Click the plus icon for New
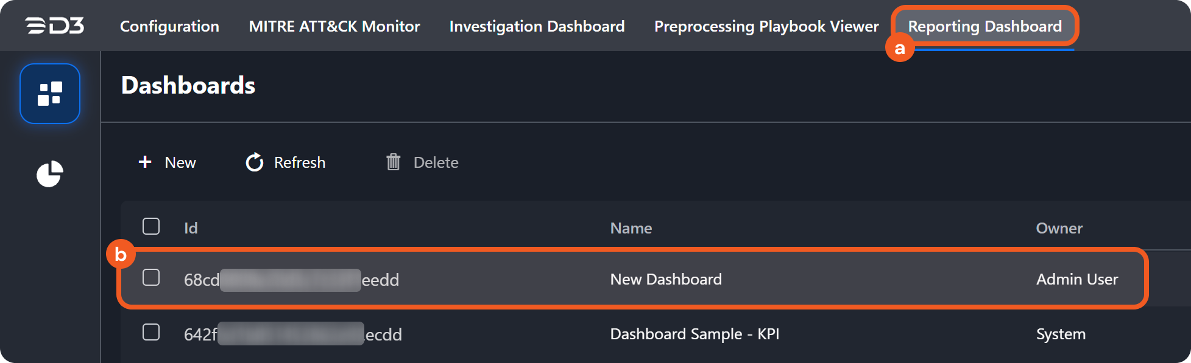 click(x=145, y=162)
